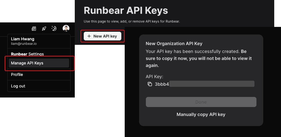Open Runbear Settings from the menu
The height and width of the screenshot is (137, 281).
(x=27, y=54)
